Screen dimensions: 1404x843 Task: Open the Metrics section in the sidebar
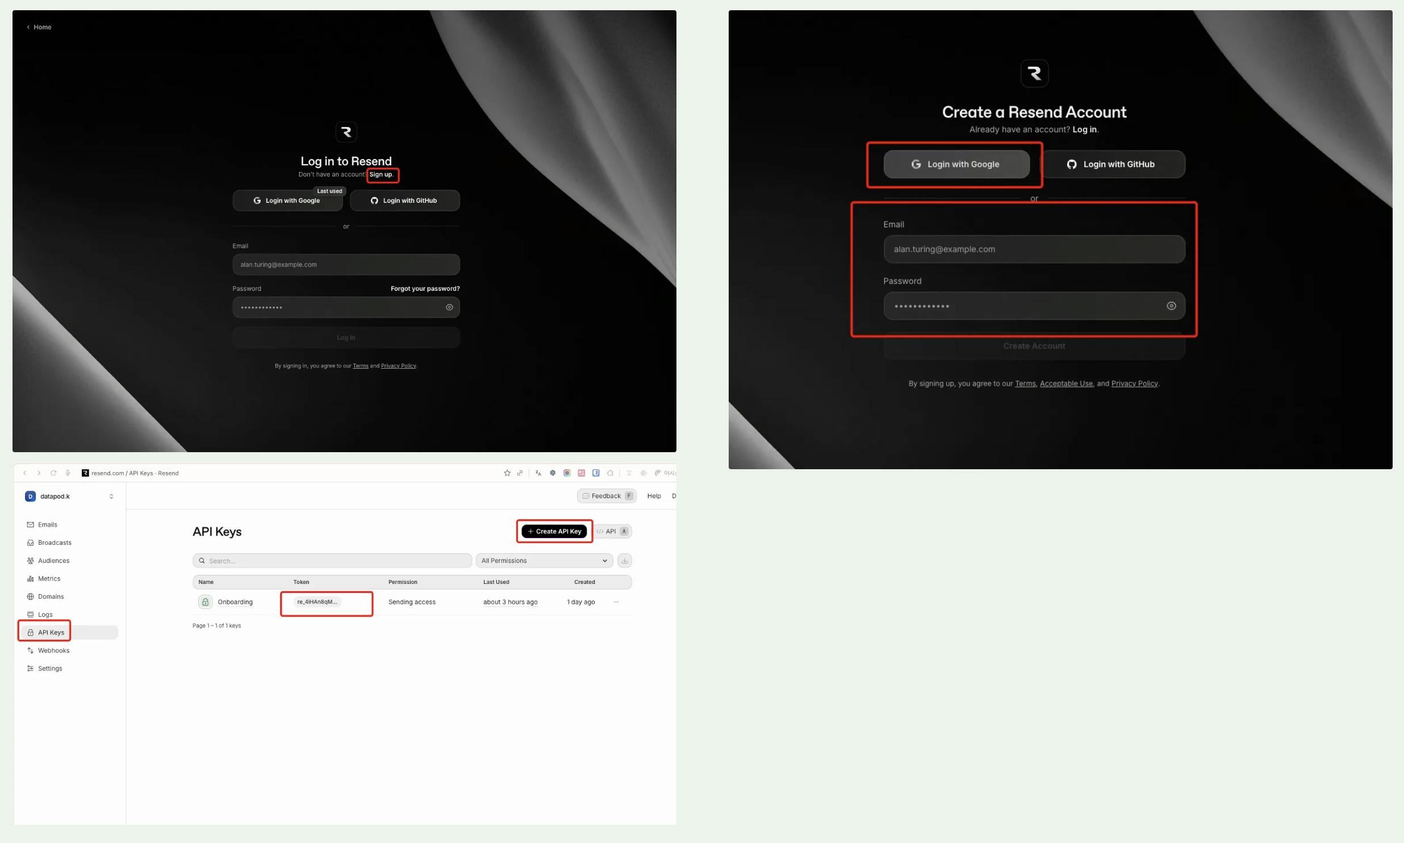(x=49, y=578)
